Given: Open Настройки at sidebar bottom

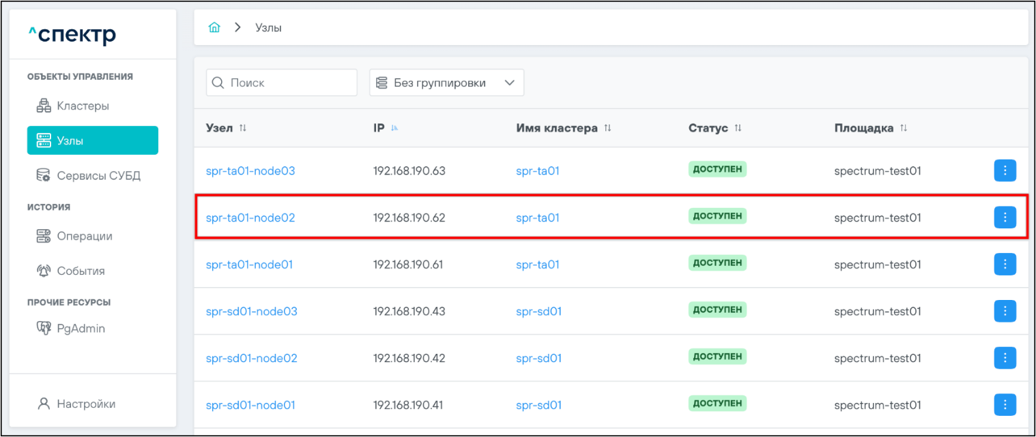Looking at the screenshot, I should point(86,404).
